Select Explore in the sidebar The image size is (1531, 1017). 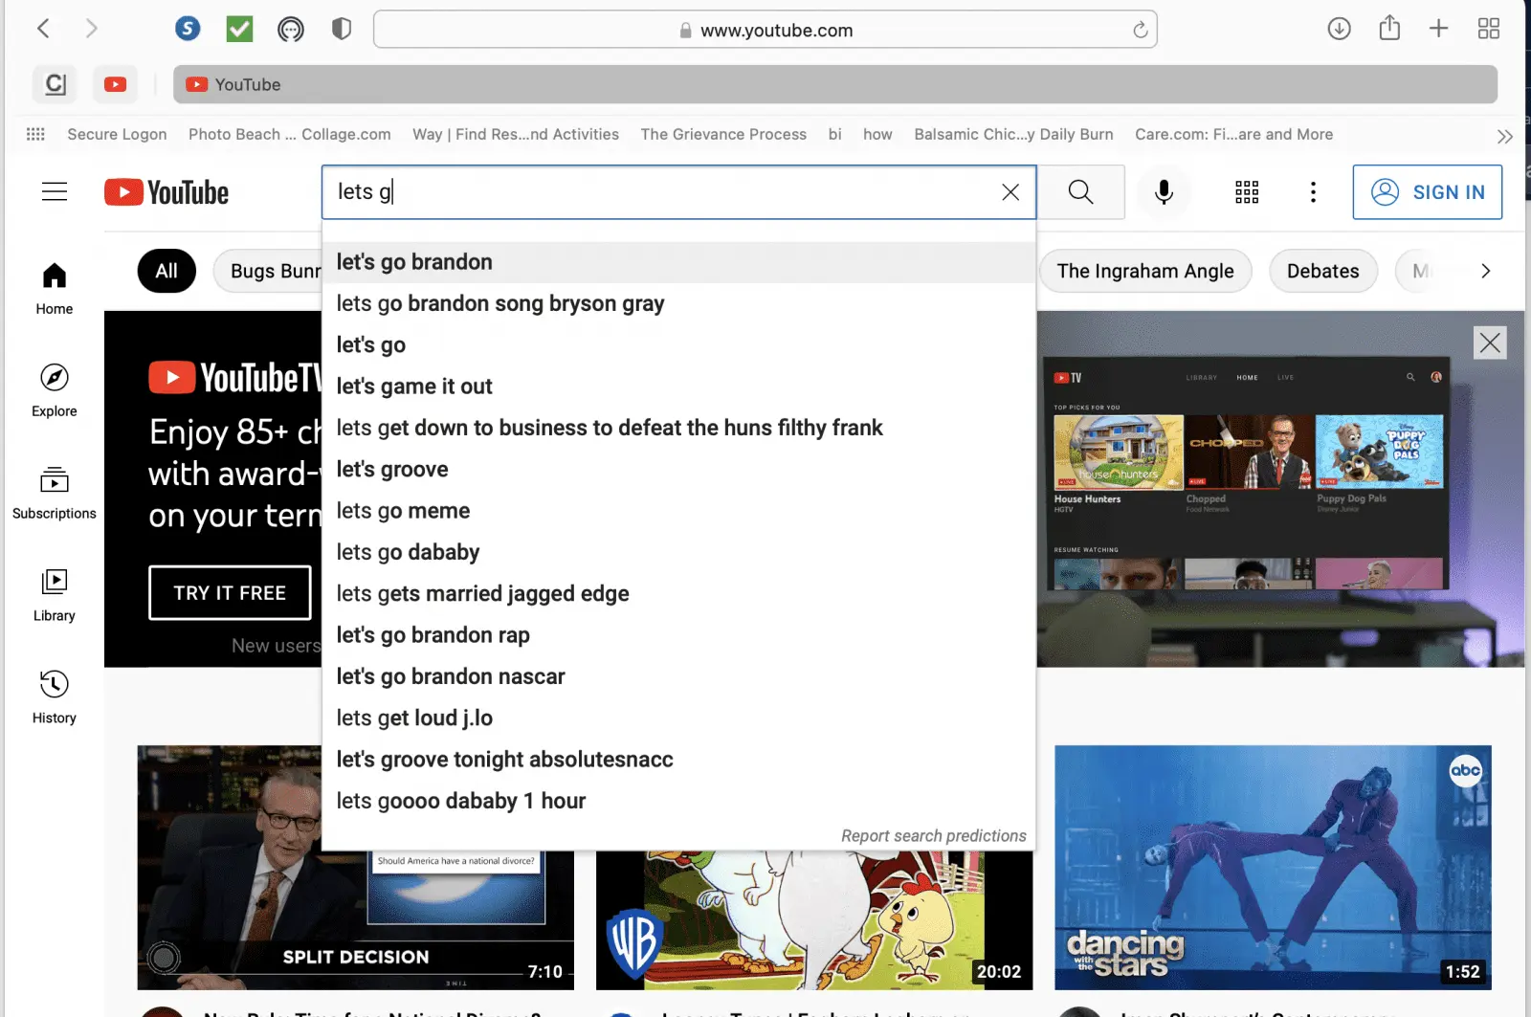(x=54, y=387)
